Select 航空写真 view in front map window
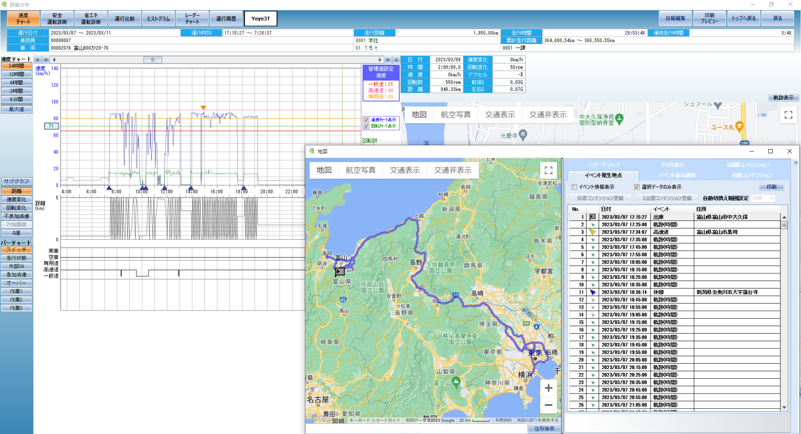Screen dimensions: 801x434 (360, 170)
